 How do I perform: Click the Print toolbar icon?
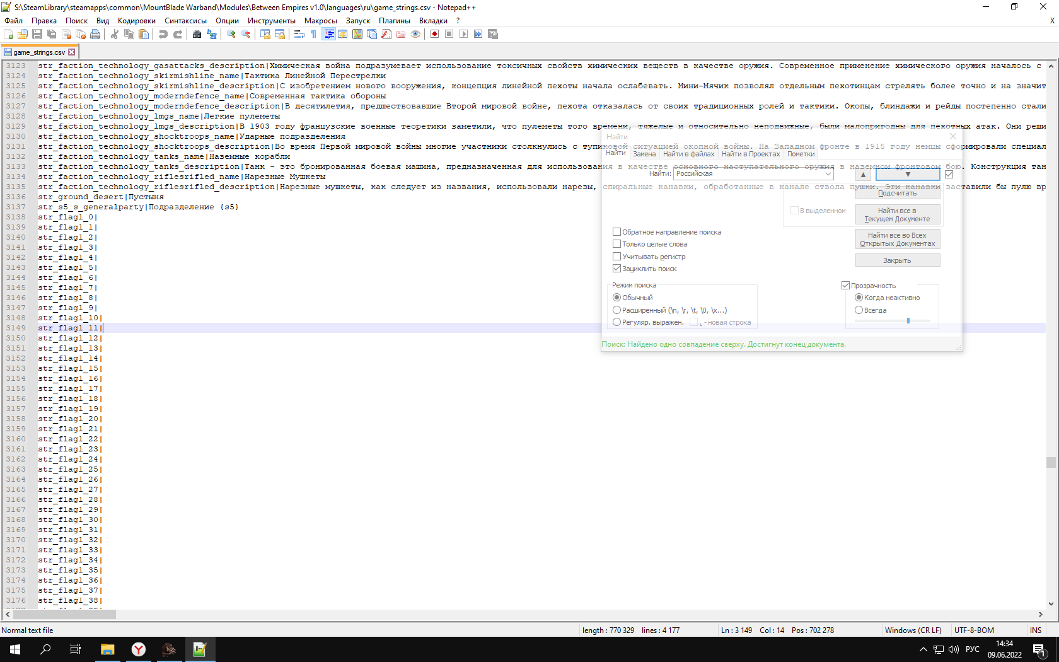pos(95,34)
